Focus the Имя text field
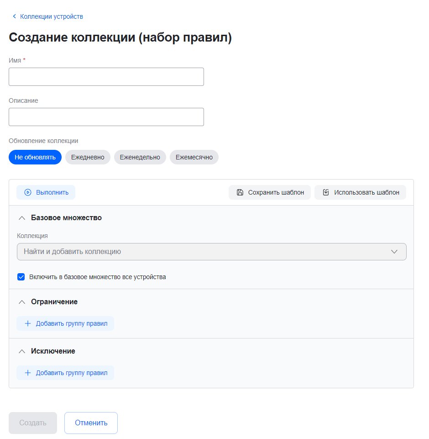The width and height of the screenshot is (429, 439). pyautogui.click(x=106, y=77)
